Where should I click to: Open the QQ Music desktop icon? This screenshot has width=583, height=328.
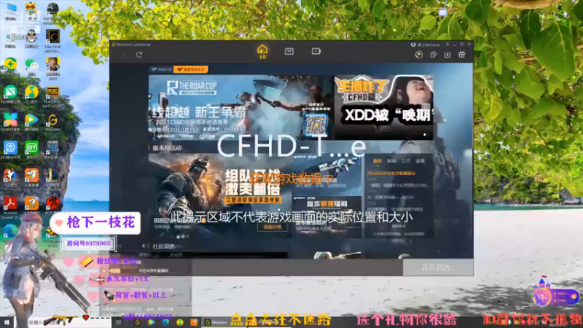pyautogui.click(x=31, y=94)
